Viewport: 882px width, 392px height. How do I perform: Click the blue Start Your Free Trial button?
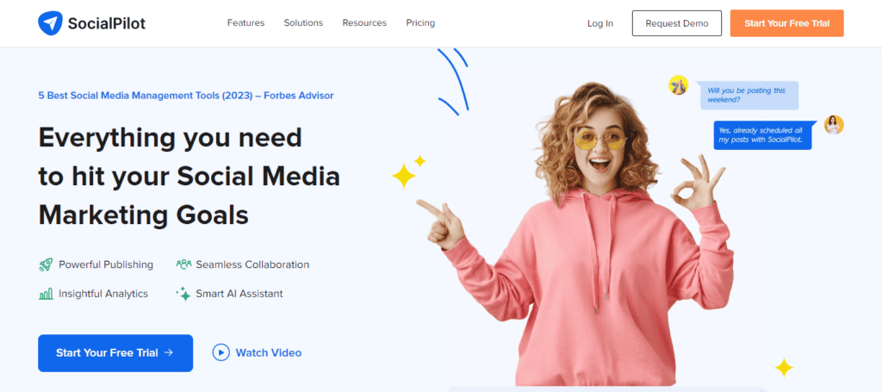(115, 352)
